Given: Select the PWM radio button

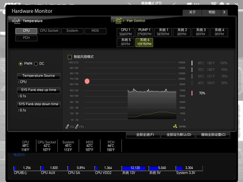Looking at the screenshot, I should pos(21,64).
